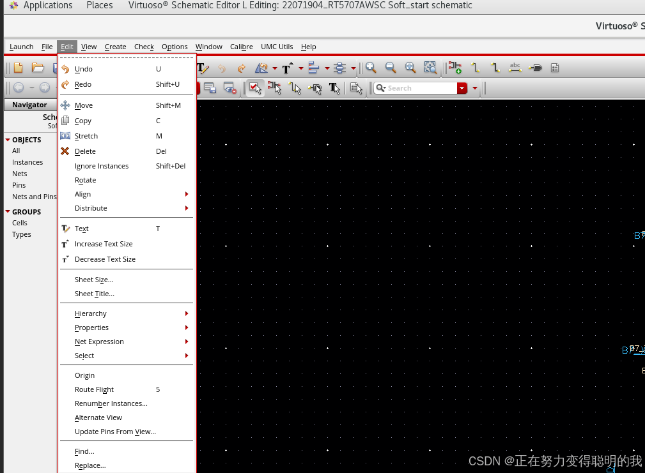
Task: Click the greyed undo arrow in toolbar
Action: 222,68
